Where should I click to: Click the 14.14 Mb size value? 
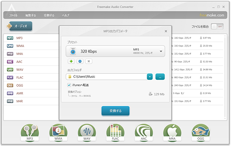(x=207, y=85)
